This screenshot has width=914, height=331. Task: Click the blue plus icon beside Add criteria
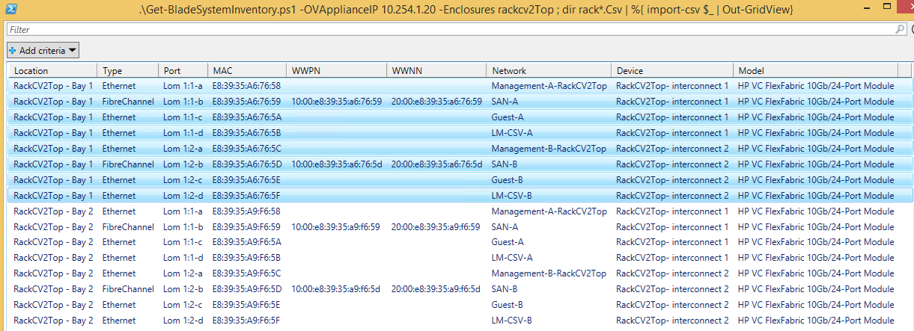pyautogui.click(x=13, y=51)
